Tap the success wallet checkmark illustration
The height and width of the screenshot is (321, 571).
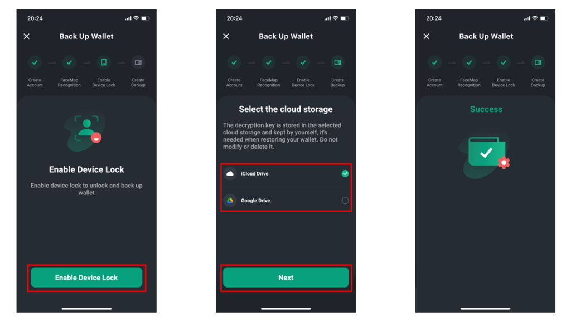pyautogui.click(x=485, y=156)
